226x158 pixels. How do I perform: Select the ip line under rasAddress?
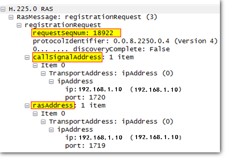(123, 137)
